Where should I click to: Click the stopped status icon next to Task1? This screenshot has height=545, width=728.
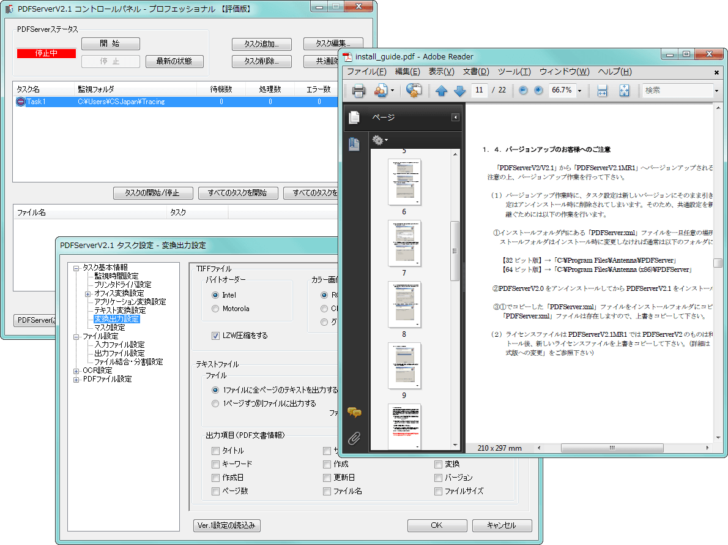20,102
